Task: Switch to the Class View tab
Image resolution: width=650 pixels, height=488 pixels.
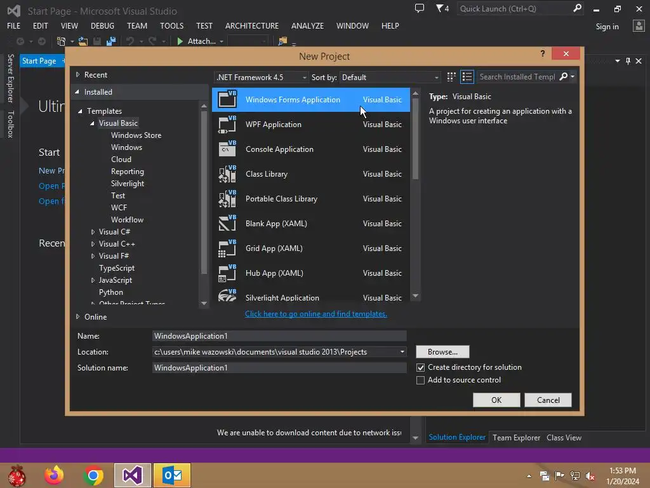Action: [x=564, y=437]
